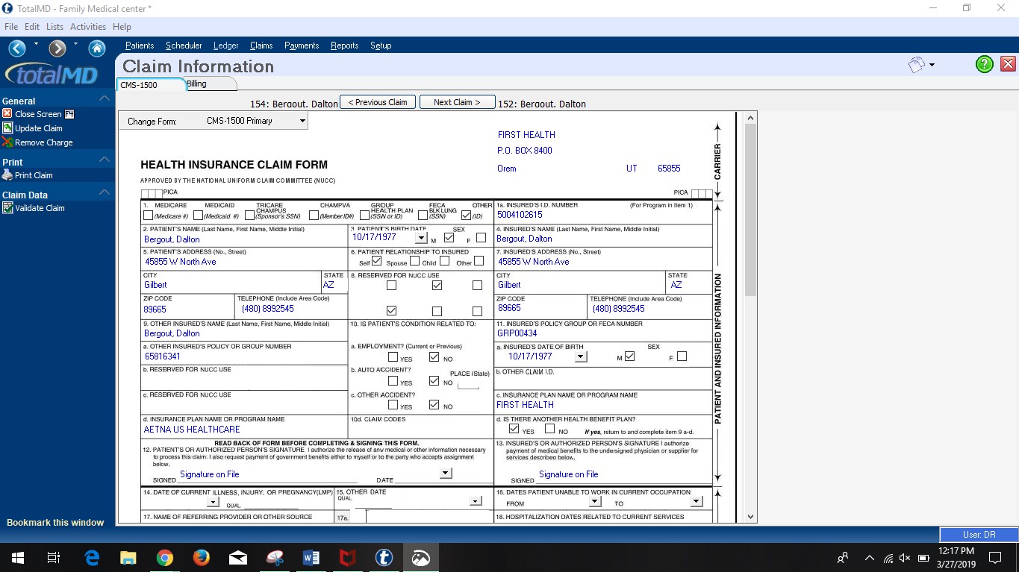Open the Home screen icon

point(97,48)
